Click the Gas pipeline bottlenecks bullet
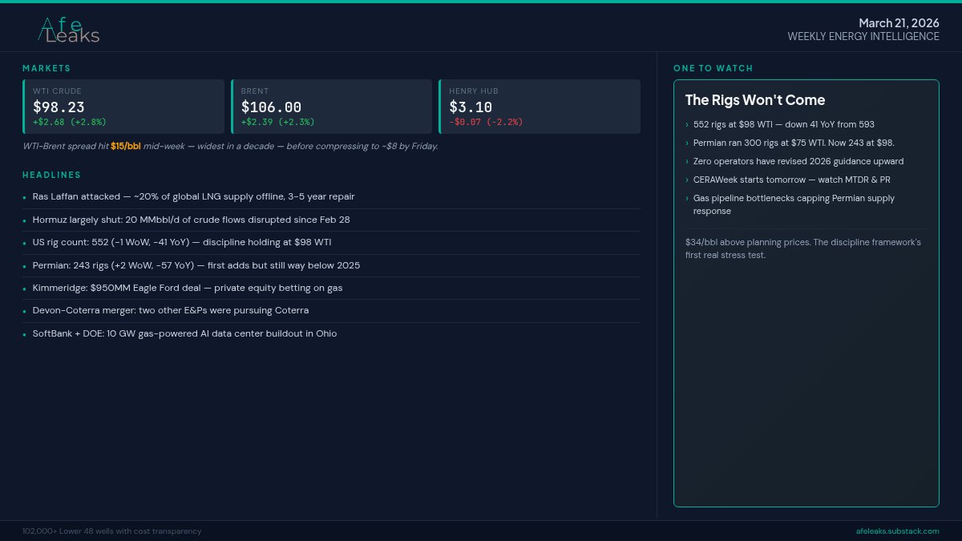The image size is (962, 541). point(794,204)
